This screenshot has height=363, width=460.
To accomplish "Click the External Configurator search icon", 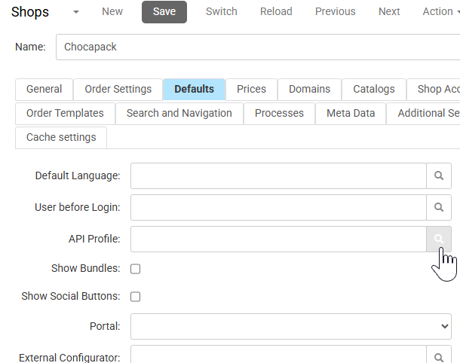I will click(x=438, y=357).
